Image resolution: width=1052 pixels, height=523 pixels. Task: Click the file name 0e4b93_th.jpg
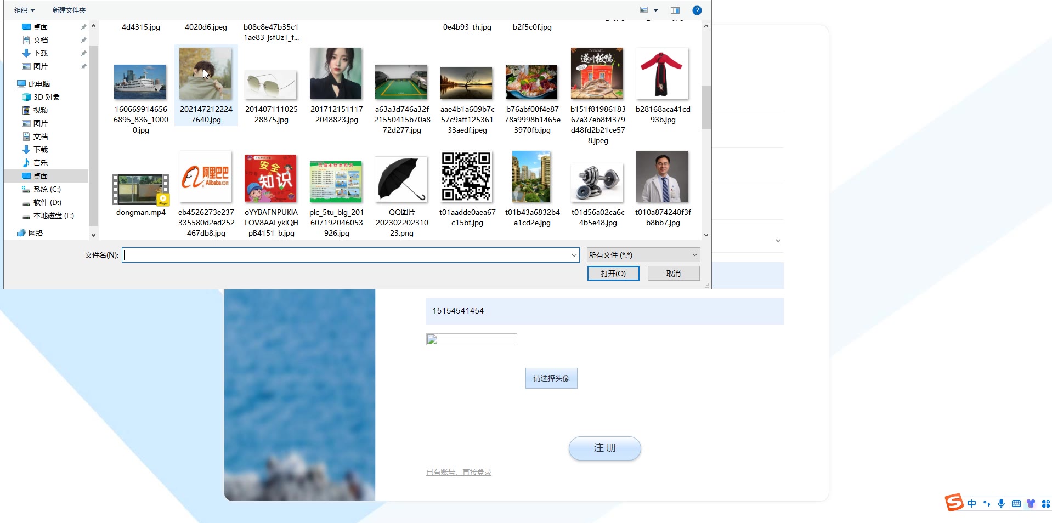click(x=467, y=27)
